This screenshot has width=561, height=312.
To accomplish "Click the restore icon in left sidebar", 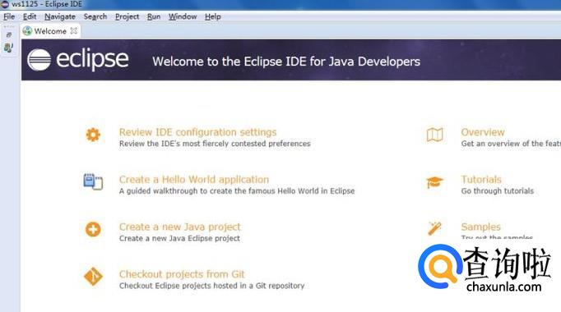I will pyautogui.click(x=9, y=34).
